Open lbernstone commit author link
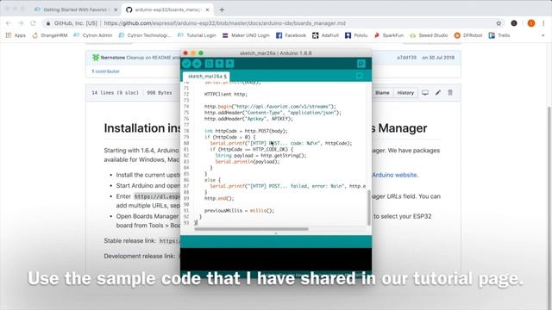Image resolution: width=552 pixels, height=310 pixels. click(113, 58)
